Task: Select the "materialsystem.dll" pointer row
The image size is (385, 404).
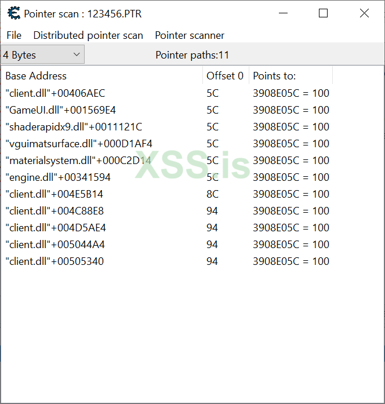Action: pyautogui.click(x=78, y=161)
